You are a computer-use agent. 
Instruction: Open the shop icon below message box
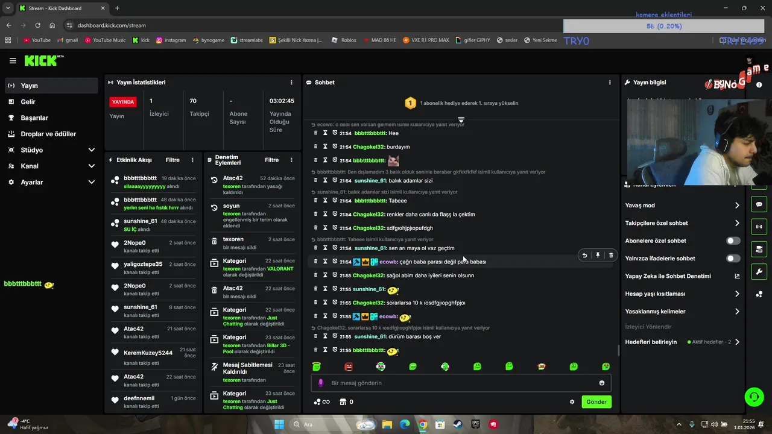click(x=343, y=402)
